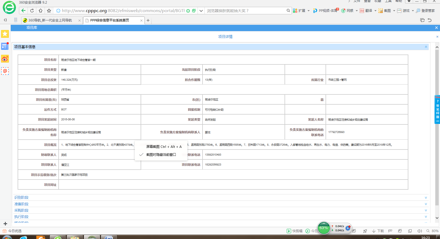
Task: Open the 翻译 translate tool
Action: tap(366, 10)
